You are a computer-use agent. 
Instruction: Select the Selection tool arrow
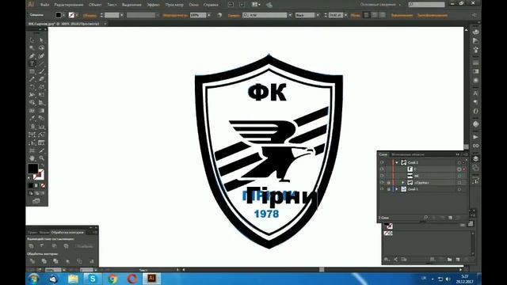(x=32, y=40)
